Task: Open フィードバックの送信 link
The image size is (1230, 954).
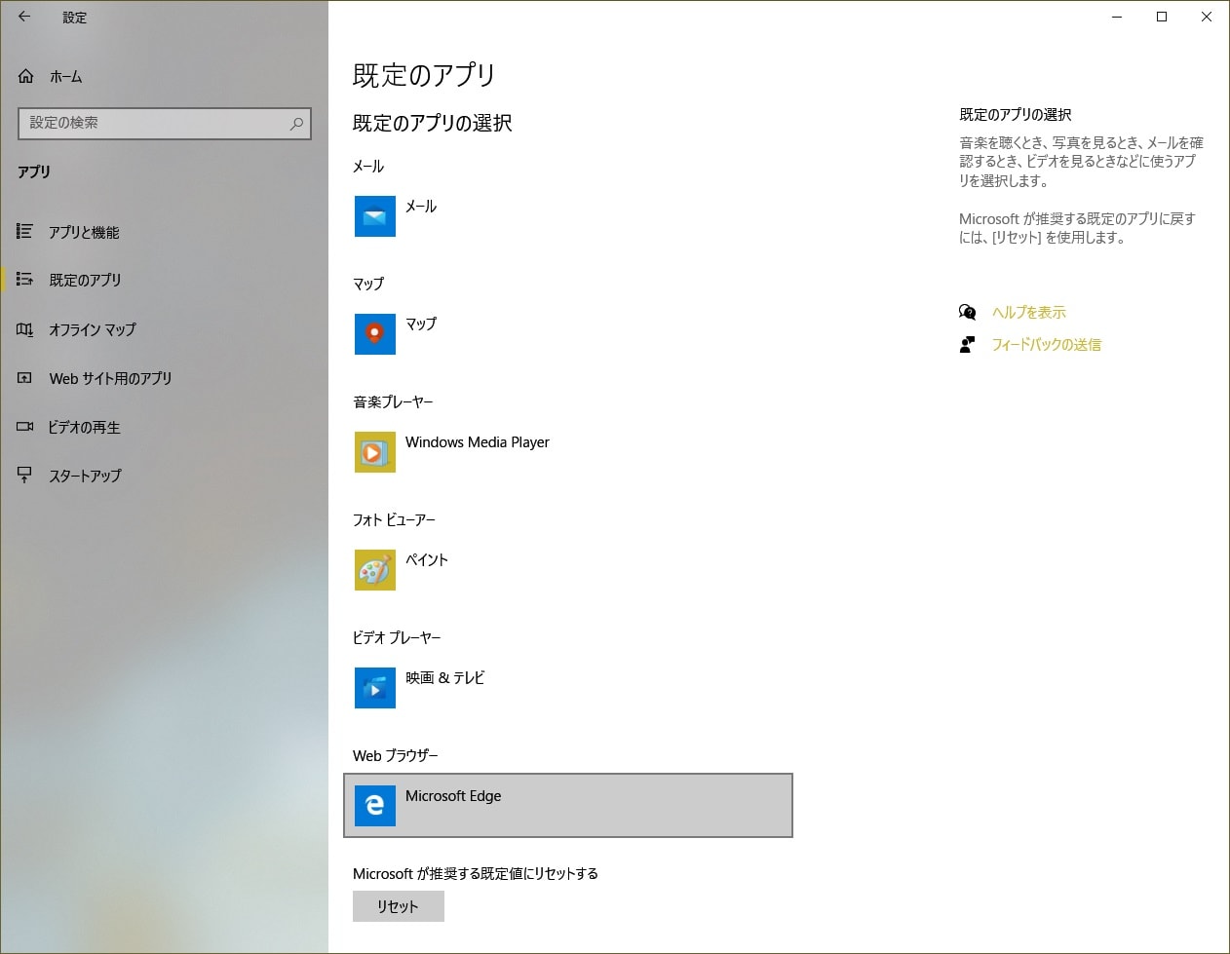Action: pyautogui.click(x=1047, y=344)
